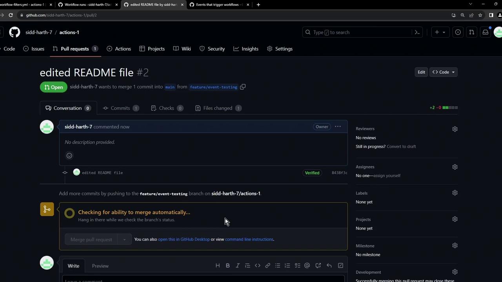Click Edit pull request title button
Screen dimensions: 502x282
coord(421,72)
